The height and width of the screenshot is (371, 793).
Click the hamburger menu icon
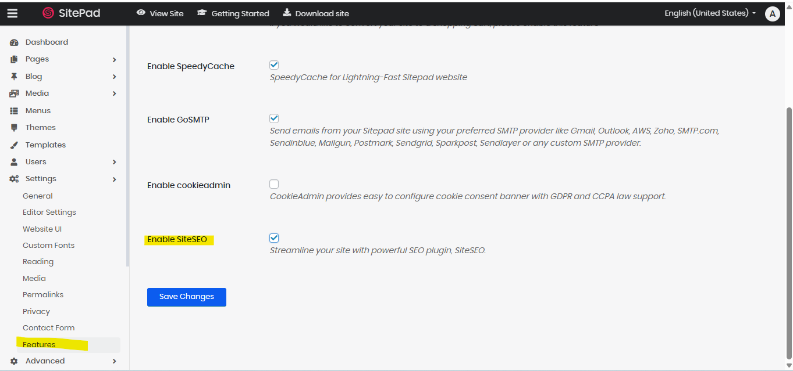pos(12,13)
